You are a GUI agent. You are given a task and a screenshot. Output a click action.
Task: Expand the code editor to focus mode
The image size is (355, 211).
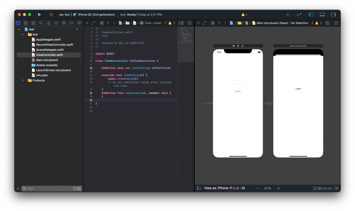pos(93,23)
